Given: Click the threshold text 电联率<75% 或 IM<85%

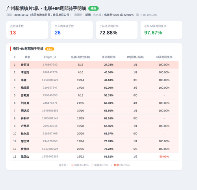Looking at the screenshot, I should (x=119, y=15).
